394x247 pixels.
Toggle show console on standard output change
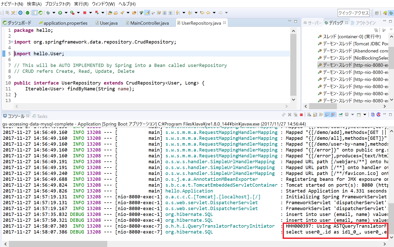[327, 115]
